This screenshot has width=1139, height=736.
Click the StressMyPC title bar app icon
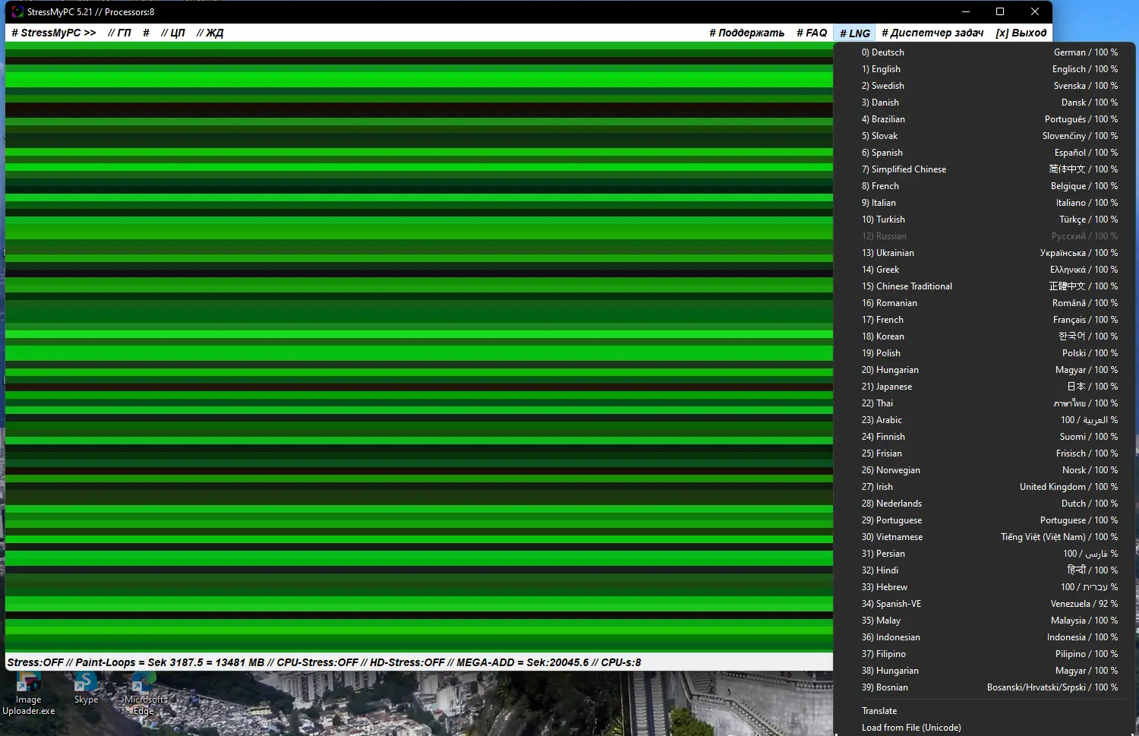[17, 12]
